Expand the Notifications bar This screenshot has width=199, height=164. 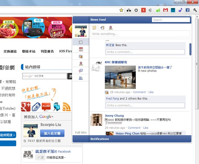click(x=132, y=139)
